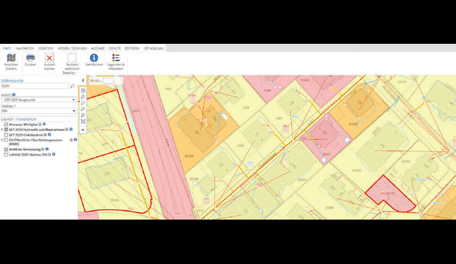The image size is (456, 264).
Task: Enable the GEP 2020 Entwässerungssystem layer checkbox
Action: pos(6,134)
